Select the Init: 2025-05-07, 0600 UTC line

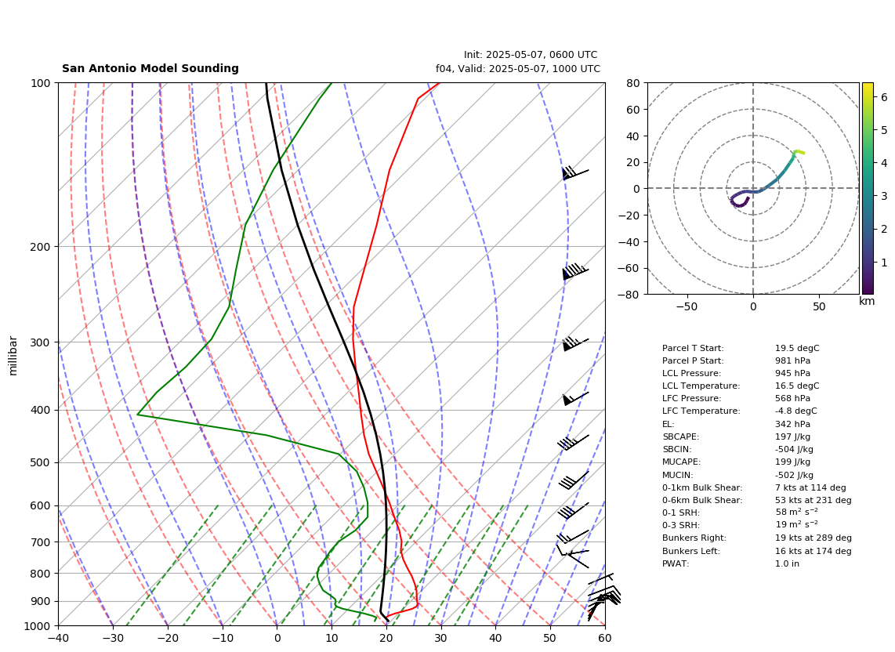pyautogui.click(x=531, y=55)
